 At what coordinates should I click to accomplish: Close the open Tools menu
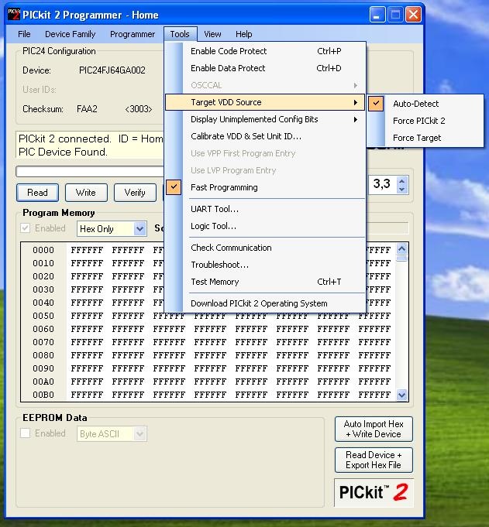180,34
